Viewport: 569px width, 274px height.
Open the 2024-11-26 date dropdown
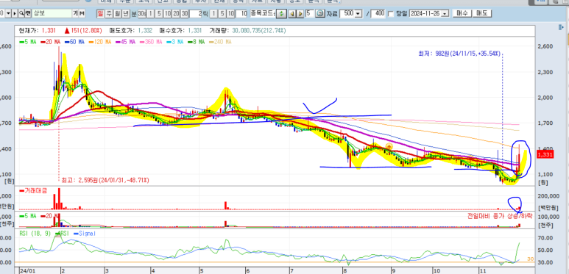coord(445,14)
